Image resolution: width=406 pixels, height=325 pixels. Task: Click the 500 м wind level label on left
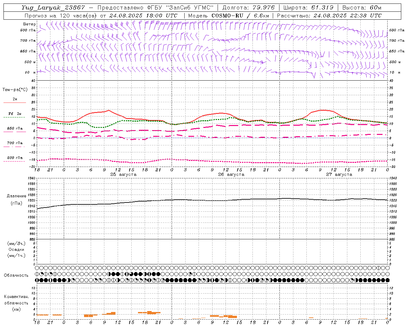pos(30,62)
